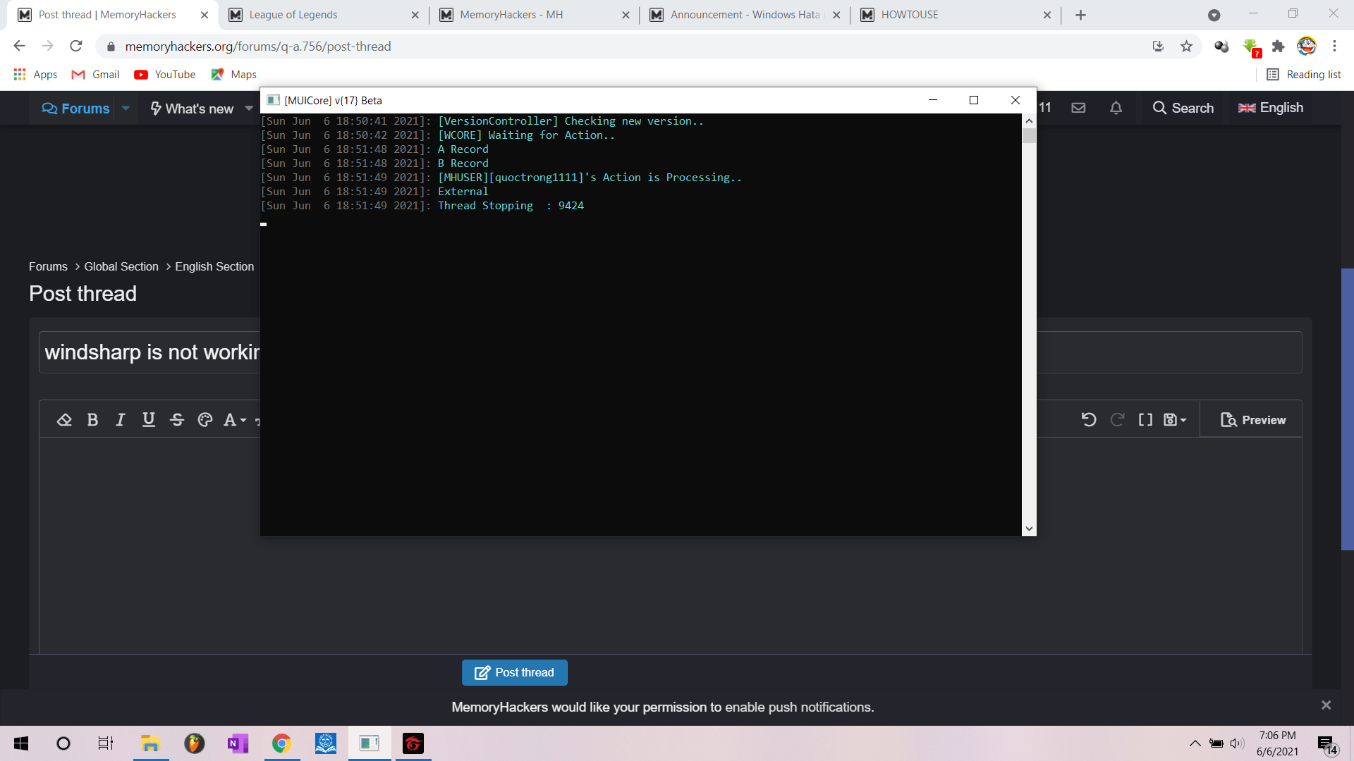Open Chrome from taskbar
Viewport: 1354px width, 761px height.
[281, 743]
